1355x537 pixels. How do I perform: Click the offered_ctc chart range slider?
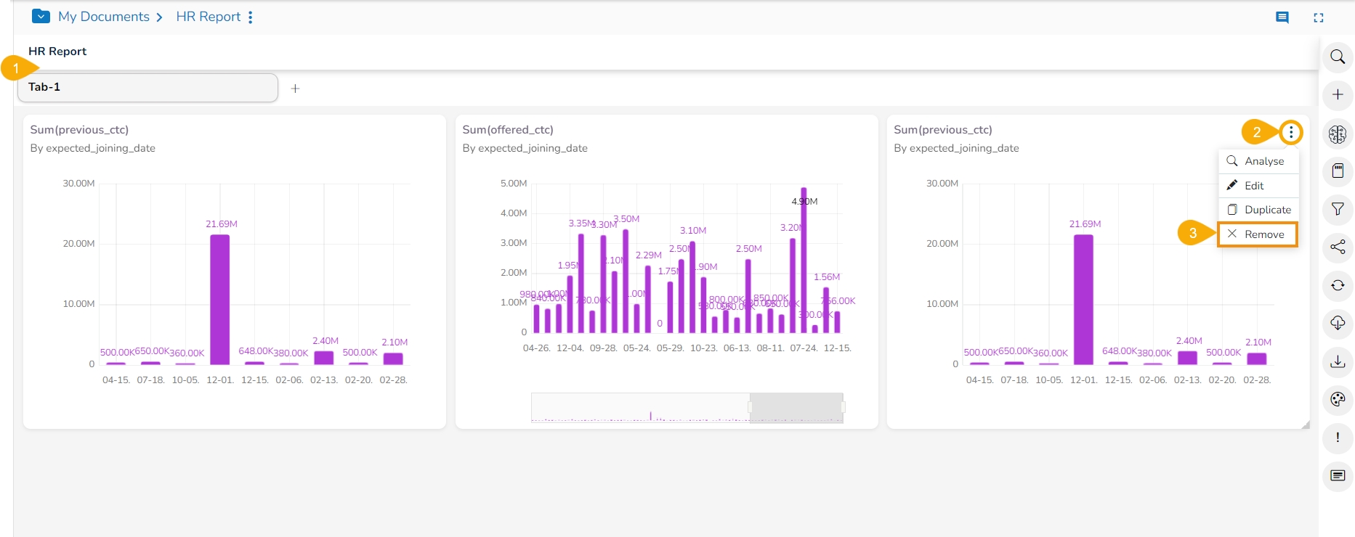tap(796, 407)
